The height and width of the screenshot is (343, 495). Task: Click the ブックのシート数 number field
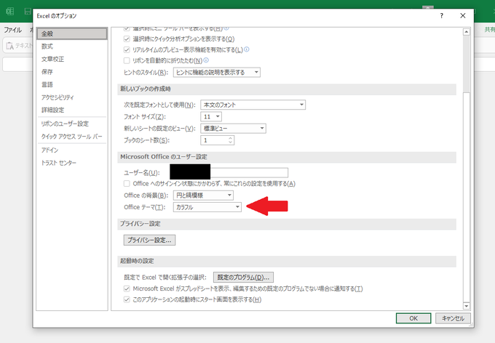214,140
